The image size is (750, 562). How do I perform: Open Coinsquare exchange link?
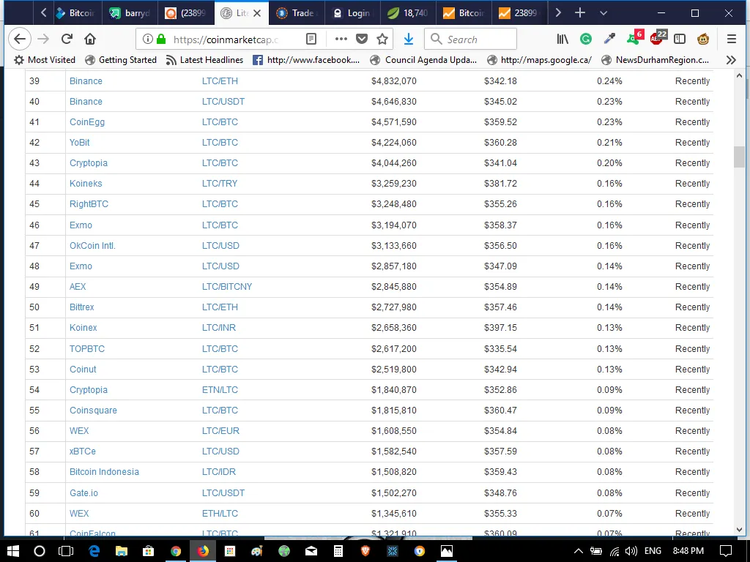(x=93, y=410)
